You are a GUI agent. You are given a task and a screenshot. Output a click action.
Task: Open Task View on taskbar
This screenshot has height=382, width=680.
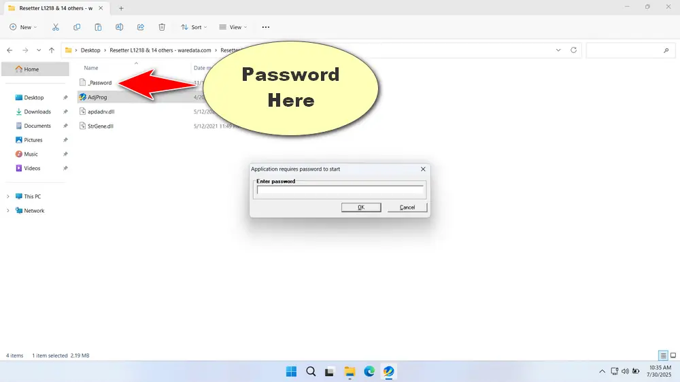[x=330, y=372]
